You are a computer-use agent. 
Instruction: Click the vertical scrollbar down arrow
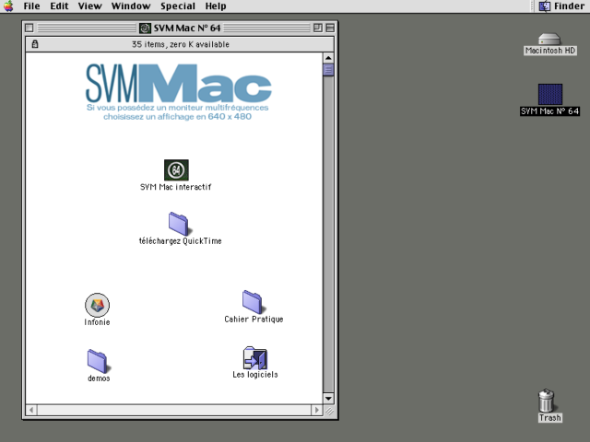[328, 399]
